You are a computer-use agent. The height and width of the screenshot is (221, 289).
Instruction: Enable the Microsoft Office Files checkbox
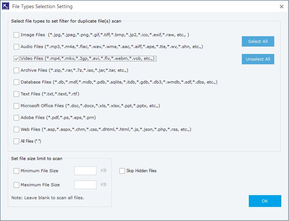pyautogui.click(x=16, y=106)
